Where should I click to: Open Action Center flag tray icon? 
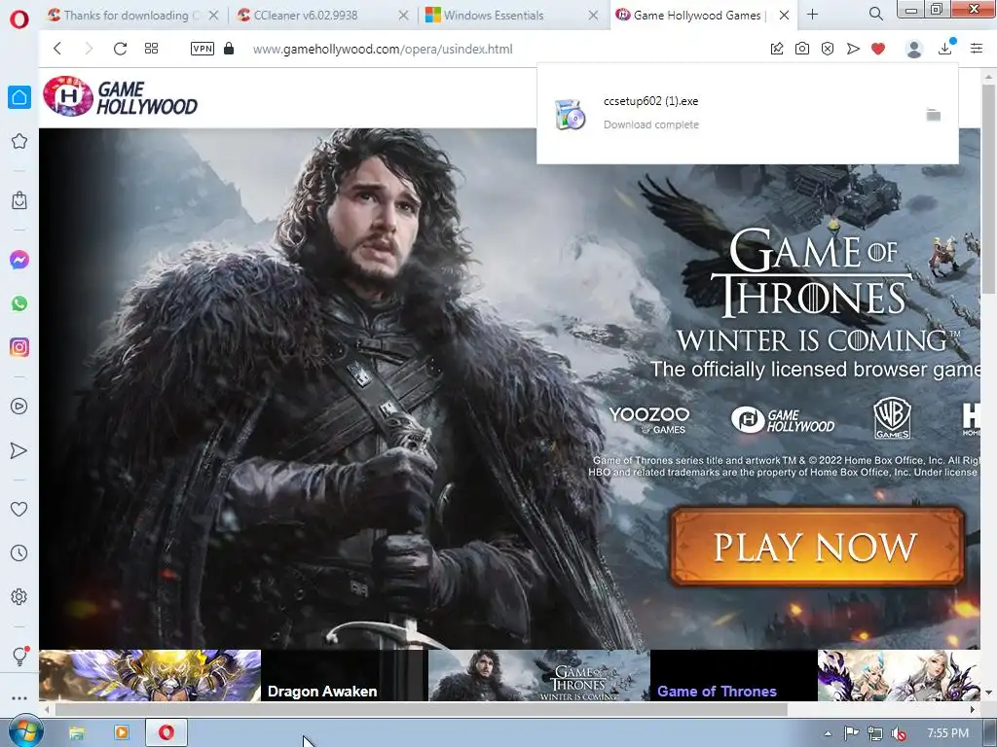pyautogui.click(x=851, y=733)
